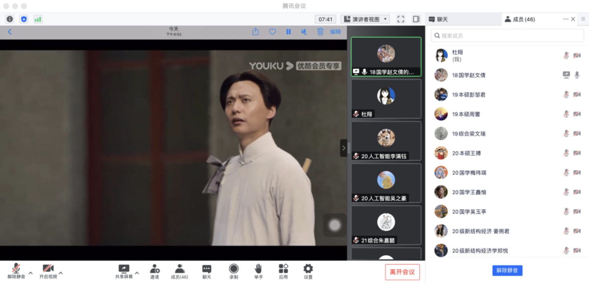Click the leave meeting button
Viewport: 589px width, 284px height.
[402, 272]
